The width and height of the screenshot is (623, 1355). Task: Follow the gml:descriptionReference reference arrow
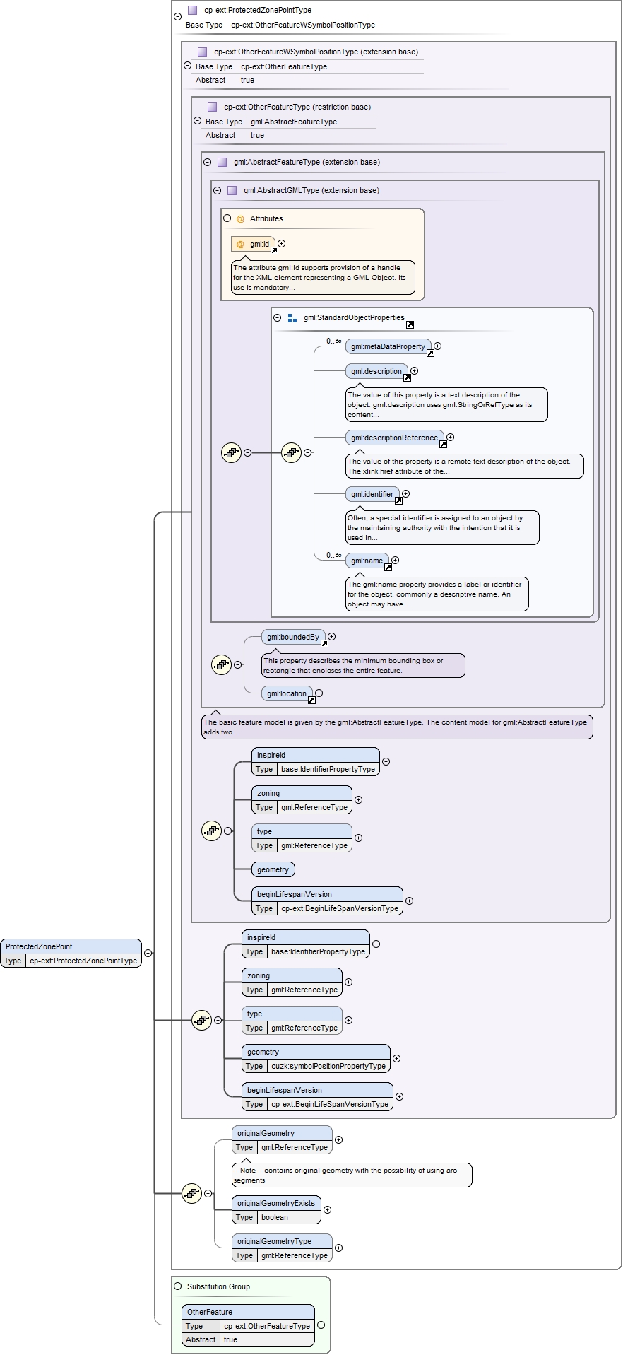pyautogui.click(x=443, y=444)
